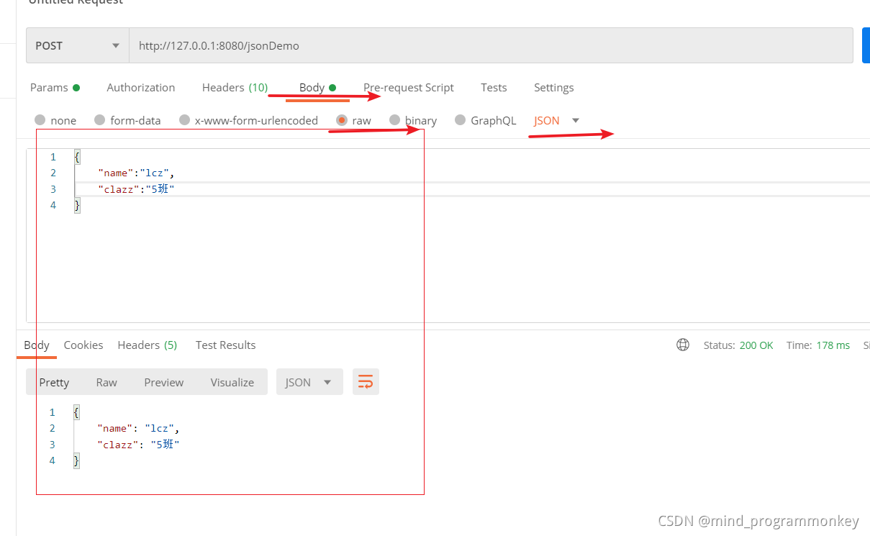Select the GraphQL body type radio
The width and height of the screenshot is (870, 536).
coord(461,120)
